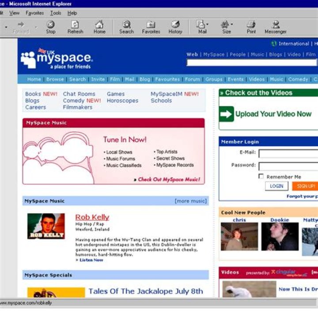318x318 pixels.
Task: Click the more music link
Action: click(191, 201)
